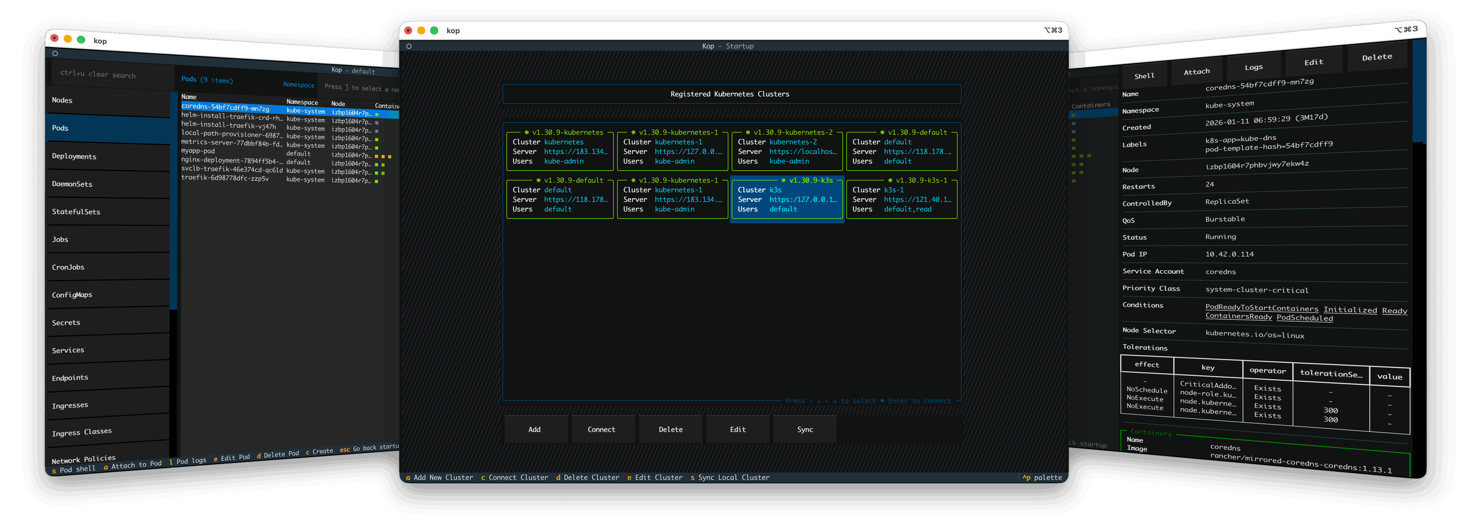Screen dimensions: 1468x525
Task: Open Services in the left window sidebar
Action: point(108,350)
